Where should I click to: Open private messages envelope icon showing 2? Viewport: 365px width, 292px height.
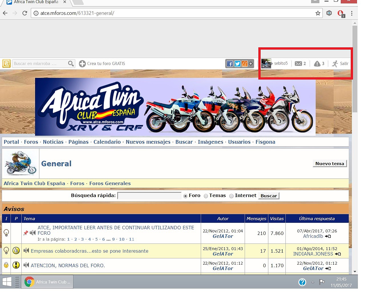point(298,64)
